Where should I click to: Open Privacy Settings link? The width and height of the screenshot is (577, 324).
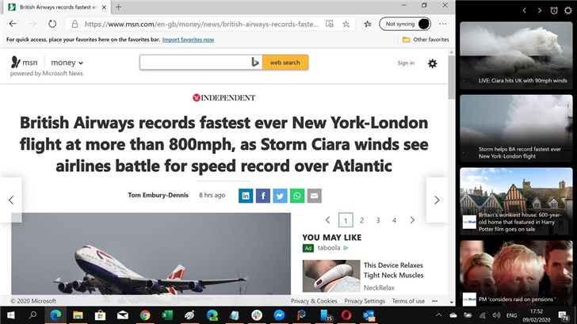[x=365, y=301]
